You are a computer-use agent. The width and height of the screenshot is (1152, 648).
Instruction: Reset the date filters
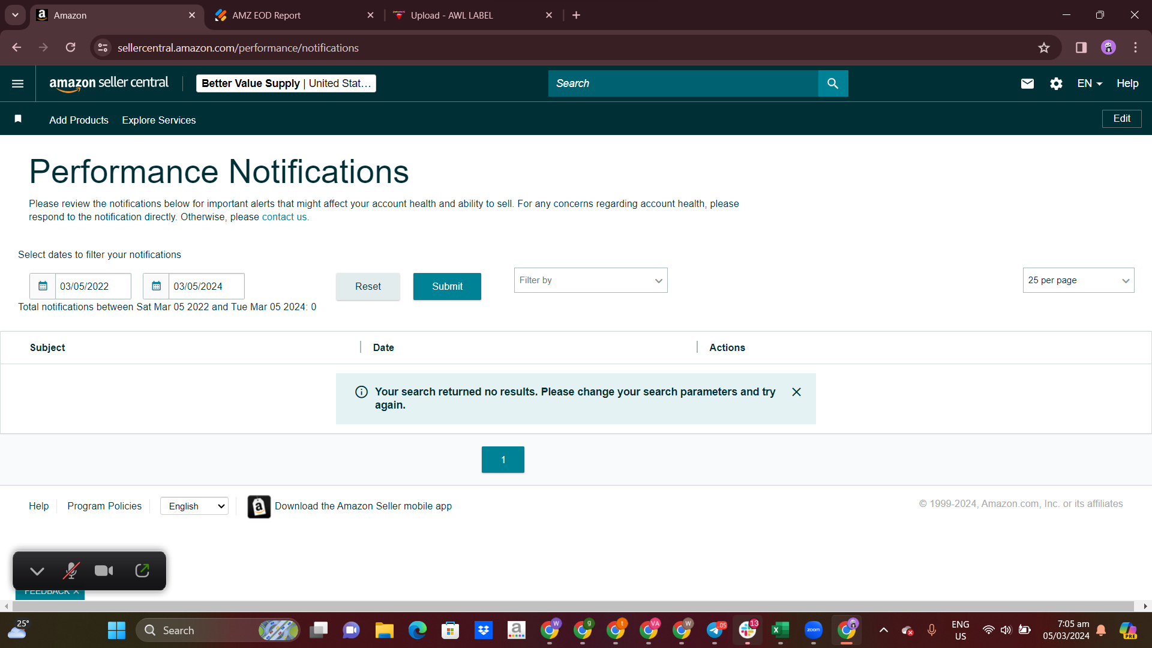(x=368, y=286)
